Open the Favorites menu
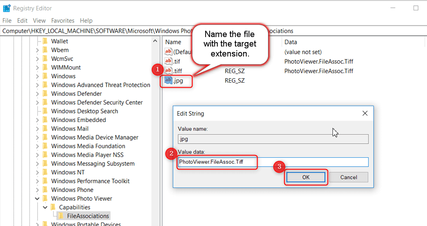Viewport: 427px width, 226px height. [63, 20]
